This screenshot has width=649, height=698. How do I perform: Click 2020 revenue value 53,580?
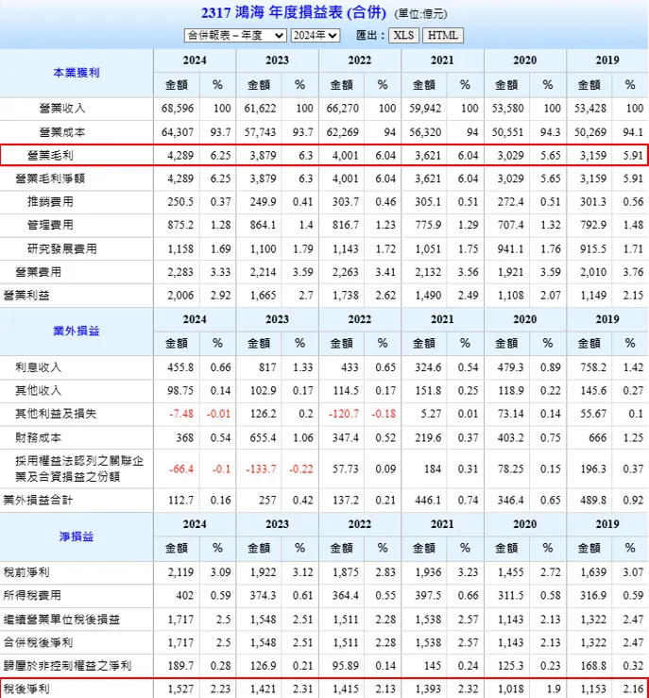[508, 109]
